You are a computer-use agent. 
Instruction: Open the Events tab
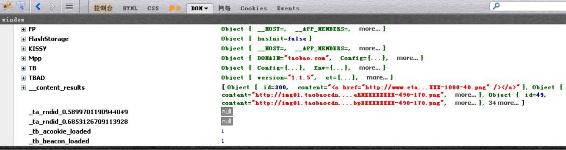[x=288, y=8]
